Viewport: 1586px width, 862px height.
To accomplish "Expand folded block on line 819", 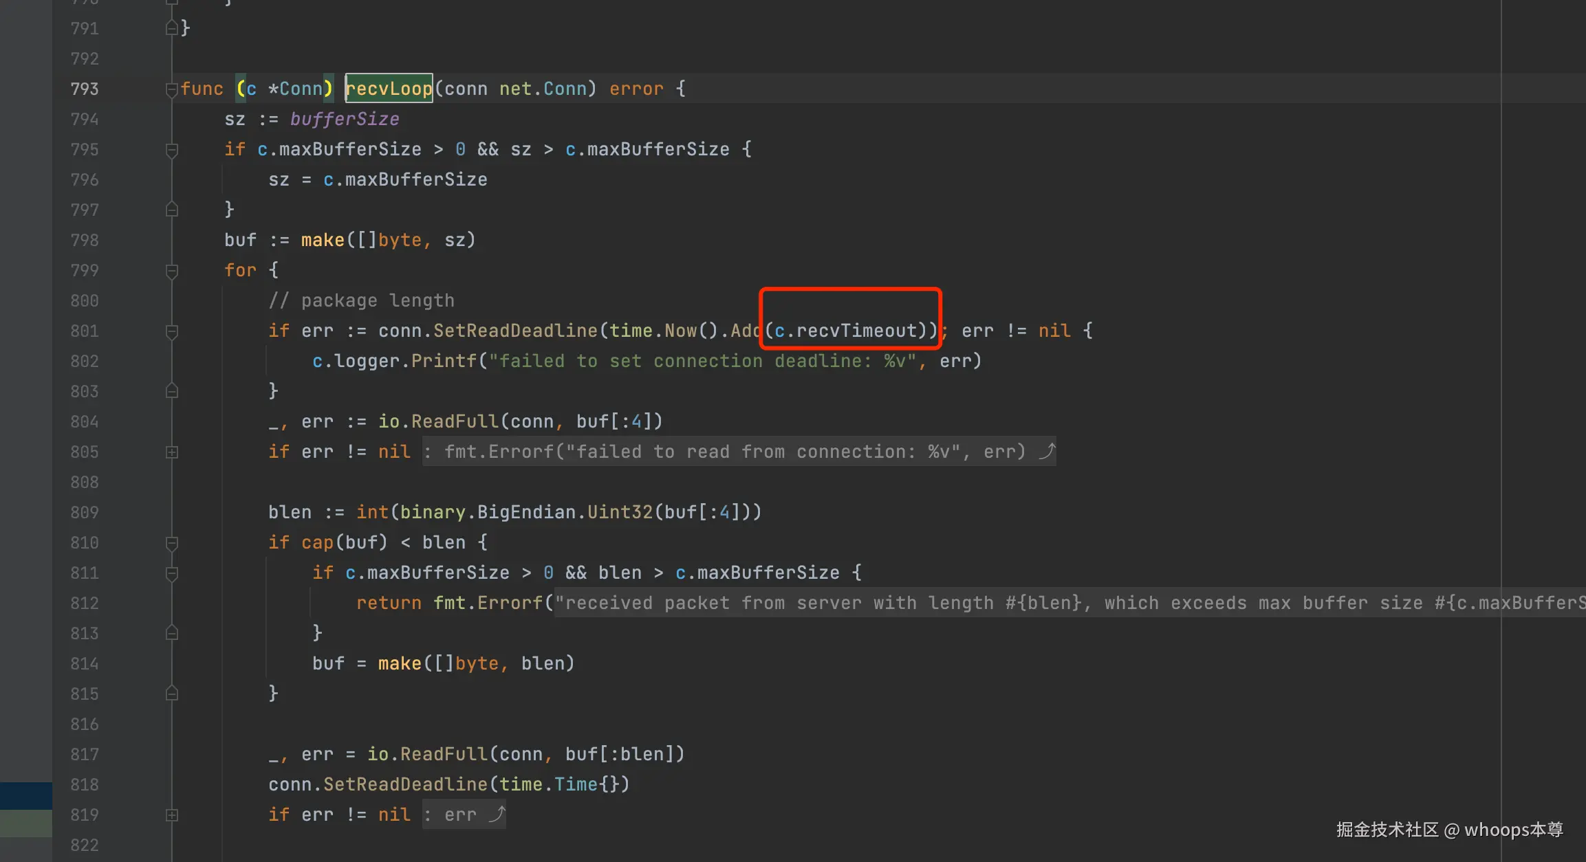I will [x=172, y=815].
